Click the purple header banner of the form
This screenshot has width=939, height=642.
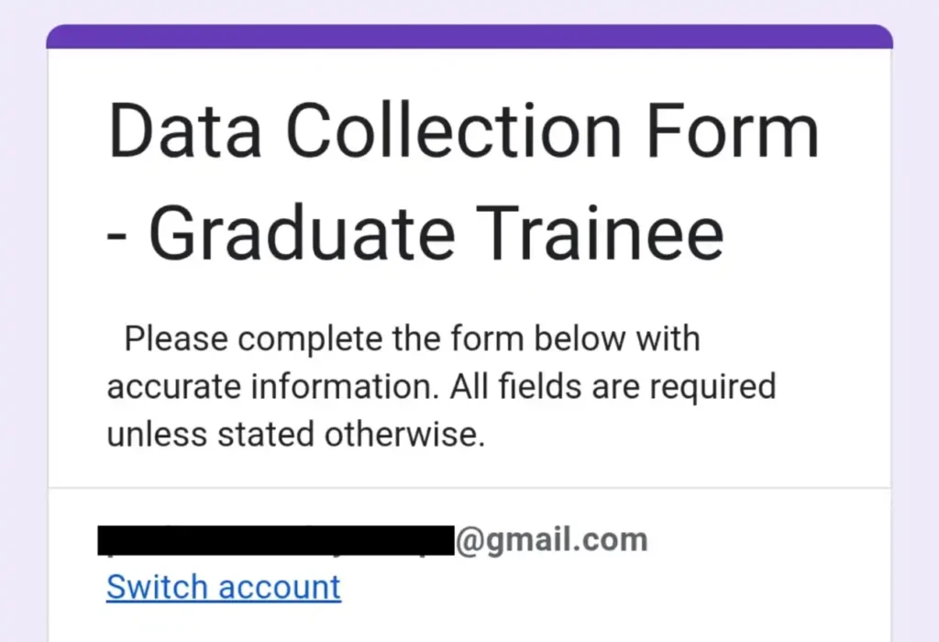[469, 39]
